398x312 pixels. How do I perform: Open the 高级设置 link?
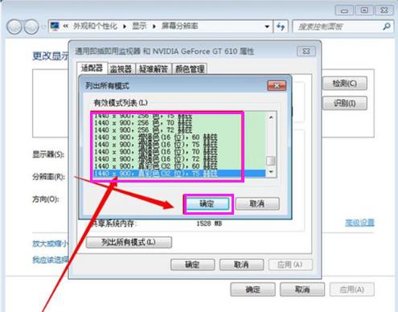pos(359,223)
